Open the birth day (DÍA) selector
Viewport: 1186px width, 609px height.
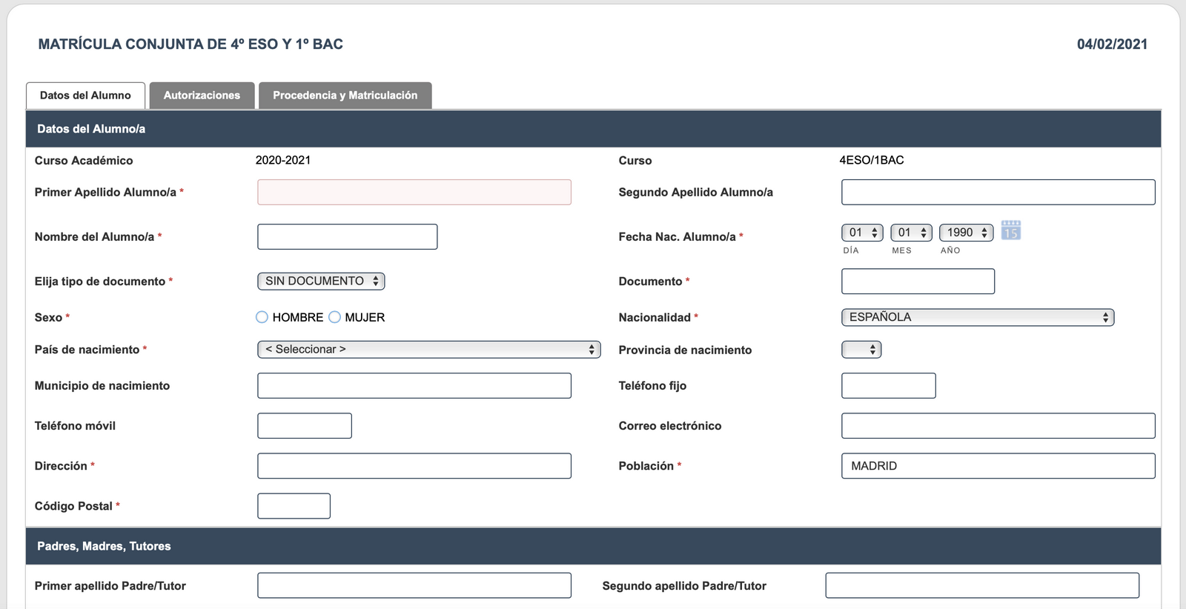862,233
